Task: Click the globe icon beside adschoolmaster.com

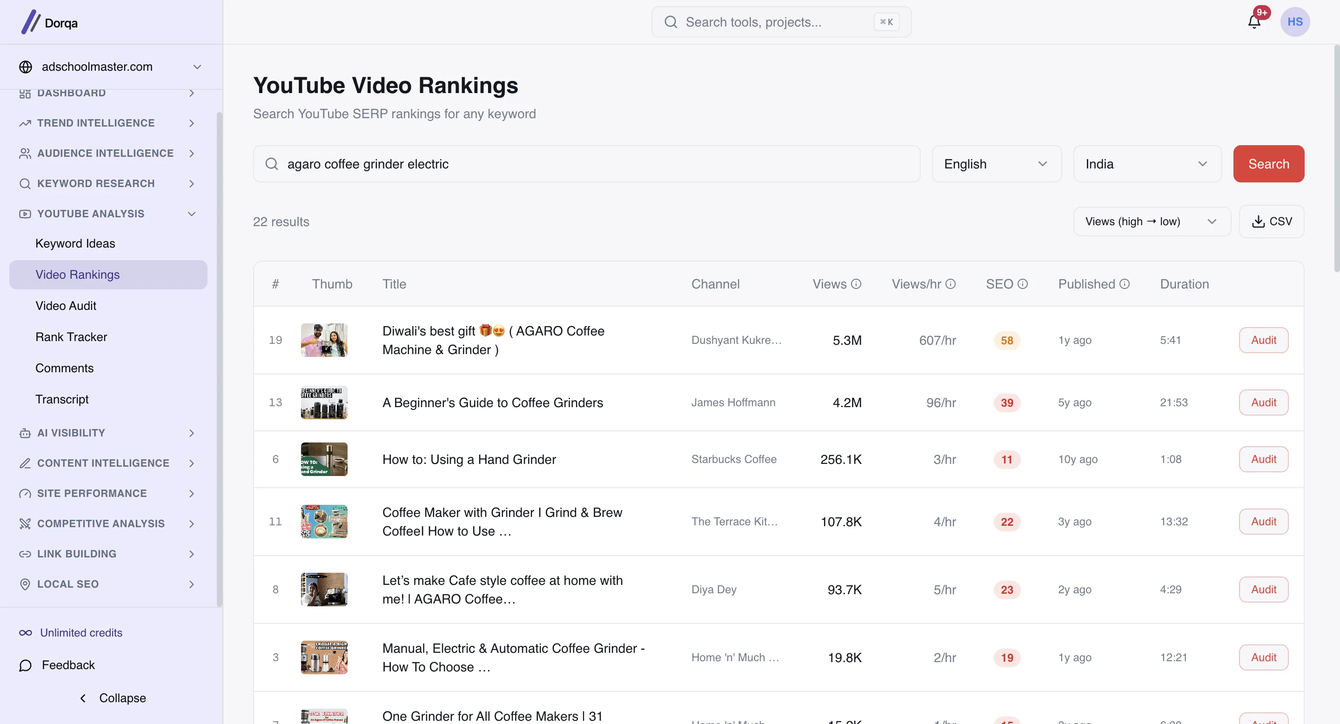Action: [x=26, y=67]
